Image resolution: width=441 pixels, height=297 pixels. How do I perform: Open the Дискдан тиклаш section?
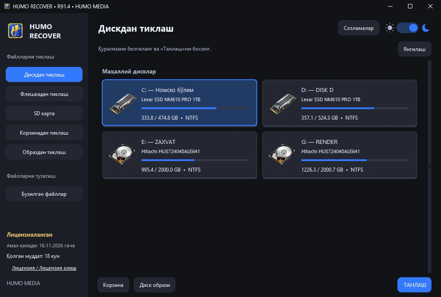tap(44, 75)
